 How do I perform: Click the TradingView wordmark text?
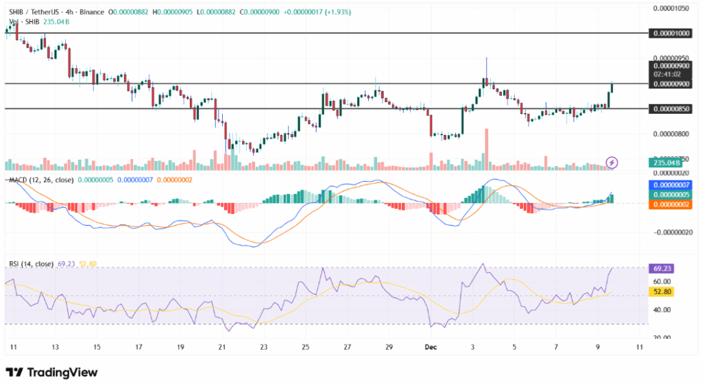[x=62, y=372]
